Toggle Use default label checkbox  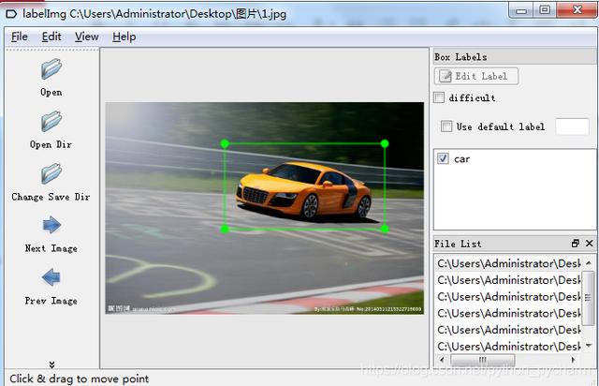pos(446,126)
